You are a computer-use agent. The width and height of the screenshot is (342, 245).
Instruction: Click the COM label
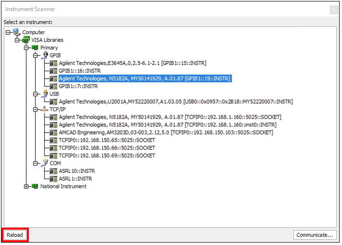coord(55,163)
